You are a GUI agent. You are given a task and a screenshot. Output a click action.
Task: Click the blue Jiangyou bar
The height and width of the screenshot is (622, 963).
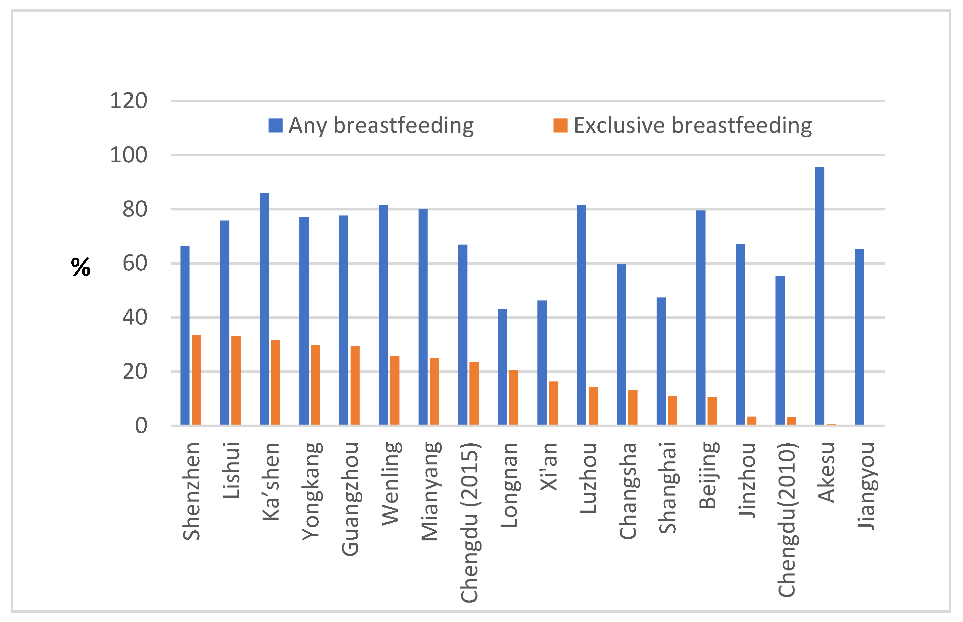[859, 337]
